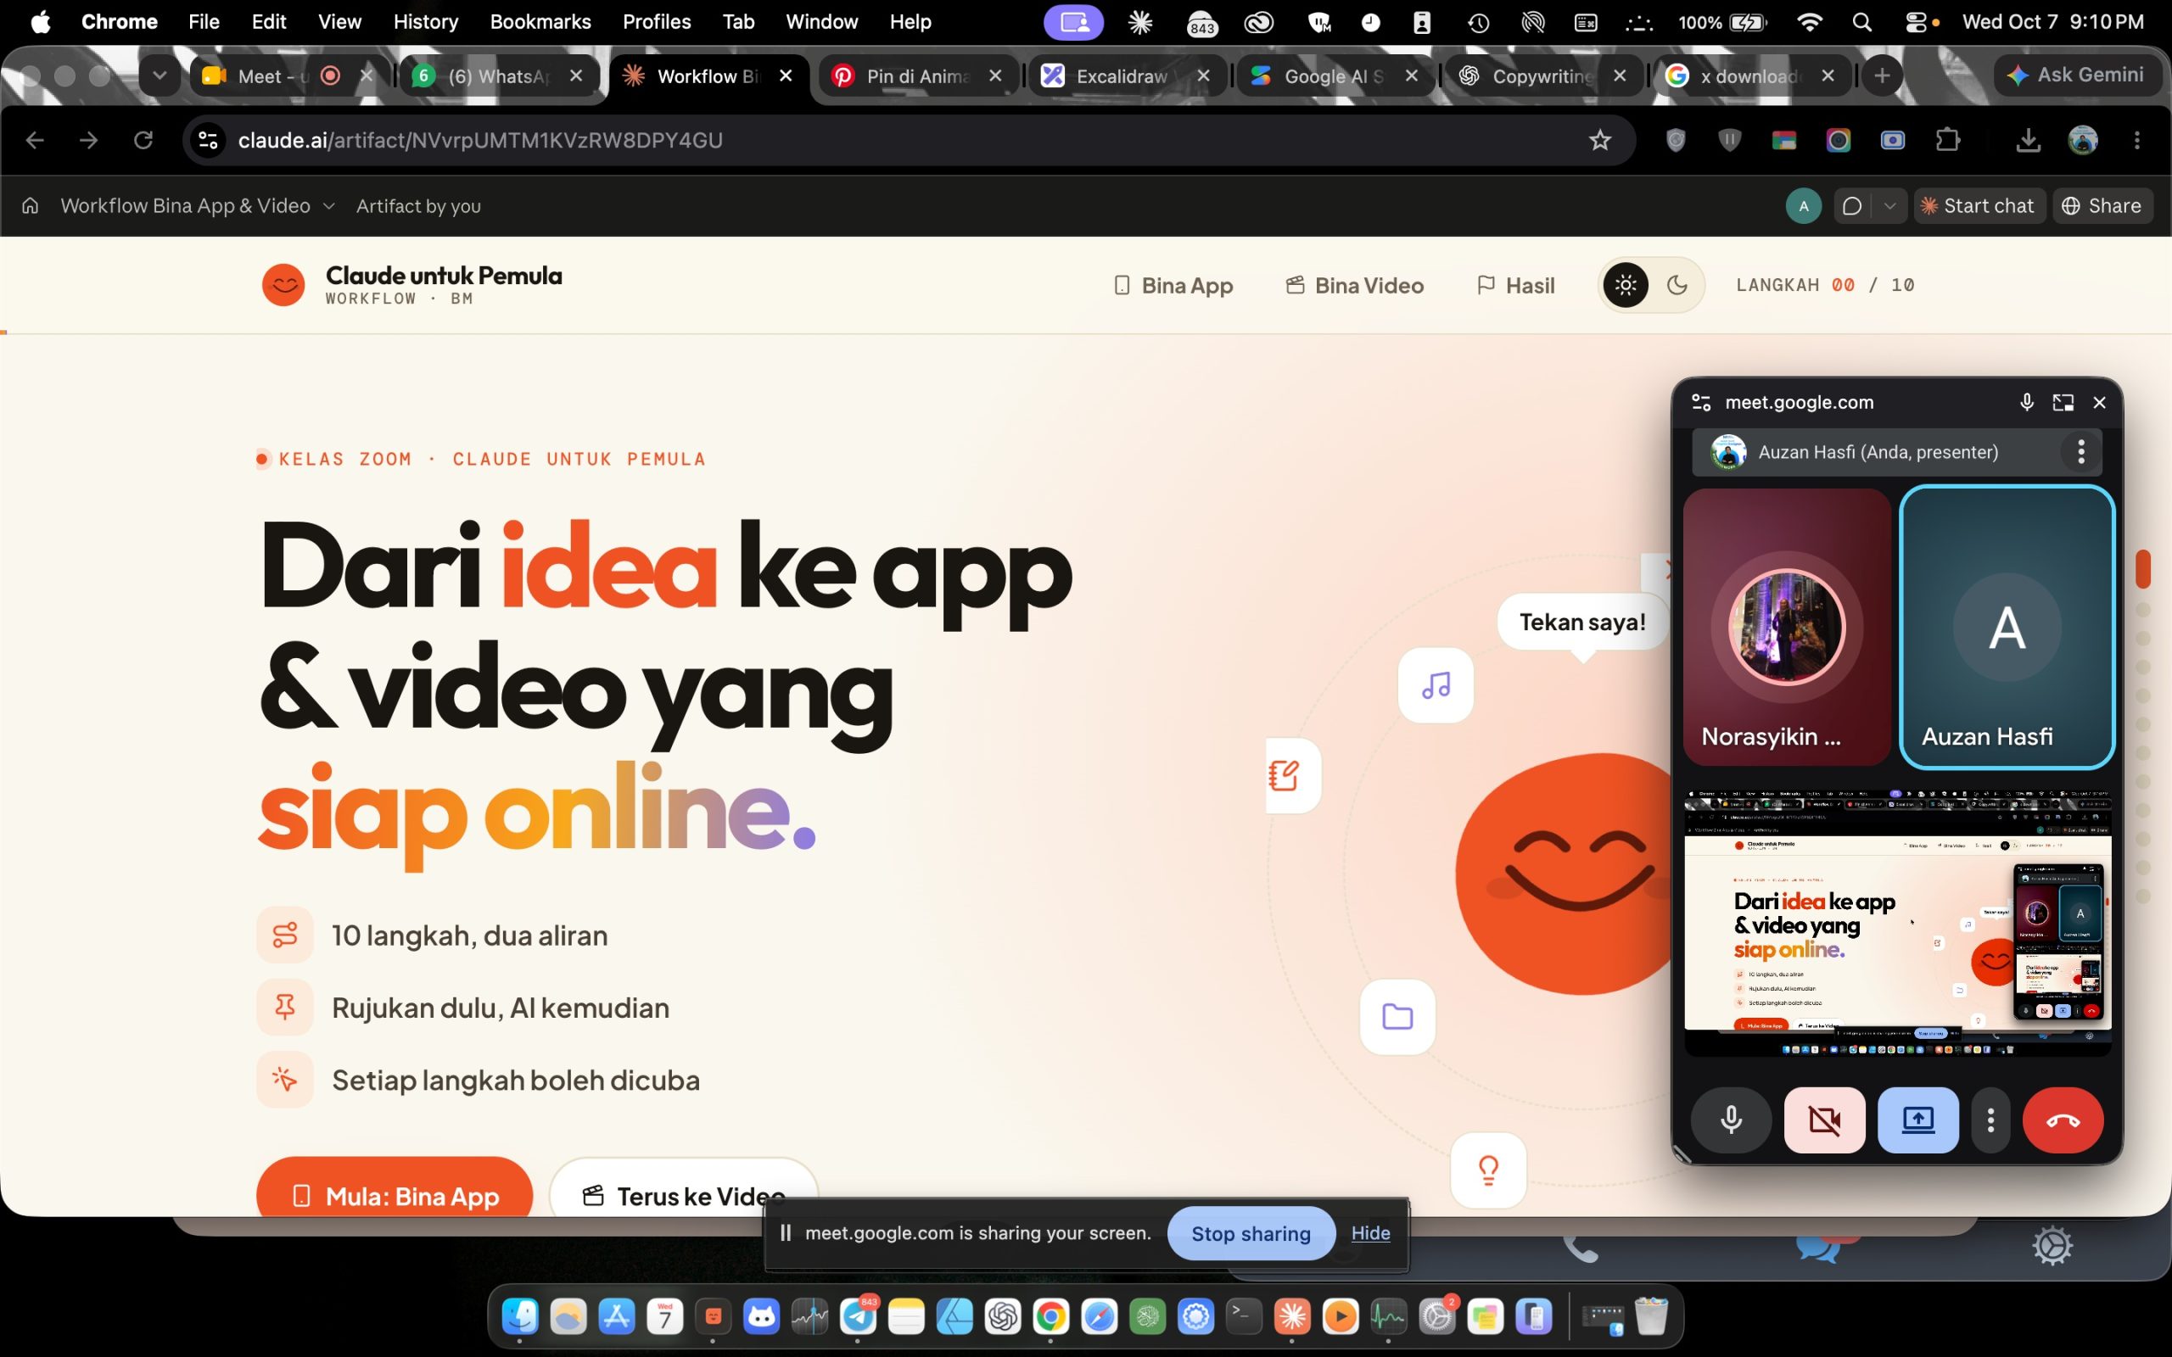Click the lightbulb floating icon card

tap(1488, 1170)
